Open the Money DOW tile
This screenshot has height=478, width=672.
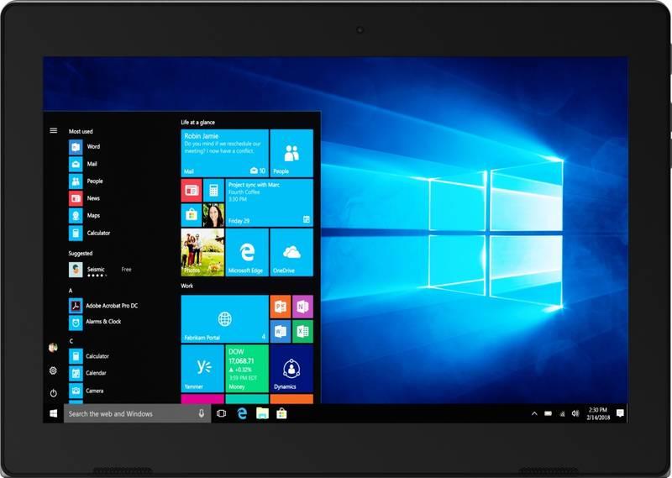(247, 368)
